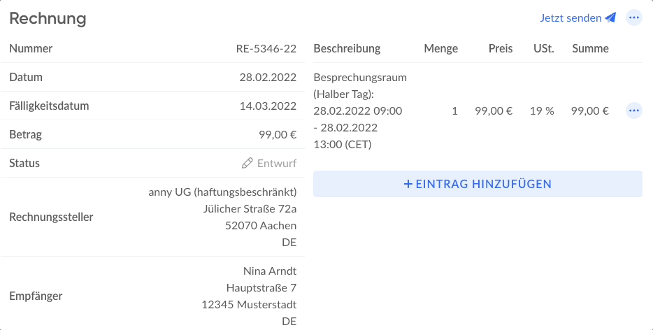Click the Summe column header
This screenshot has height=330, width=653.
tap(590, 49)
